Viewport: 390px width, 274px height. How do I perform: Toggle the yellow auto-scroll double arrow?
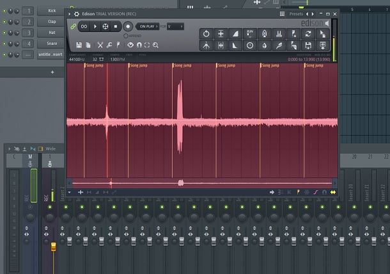(x=333, y=192)
